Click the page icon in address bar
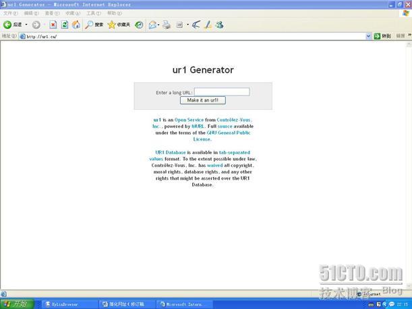The image size is (412, 309). click(x=23, y=36)
